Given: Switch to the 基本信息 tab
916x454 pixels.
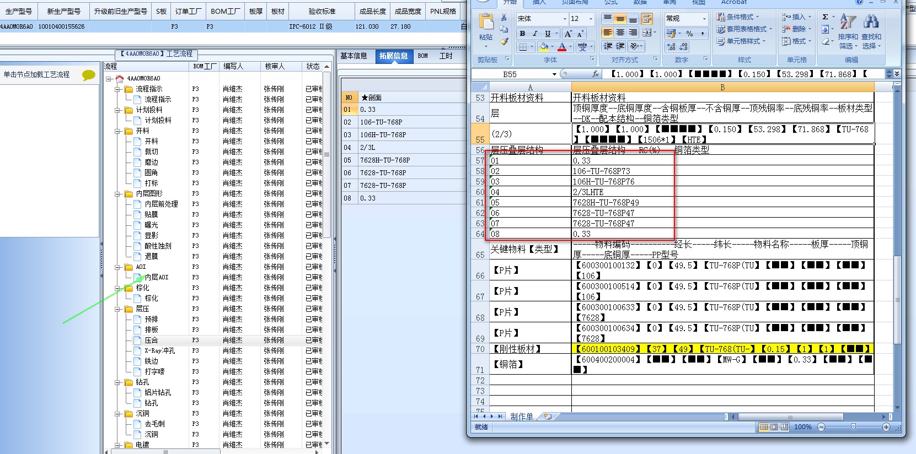Looking at the screenshot, I should (x=353, y=56).
